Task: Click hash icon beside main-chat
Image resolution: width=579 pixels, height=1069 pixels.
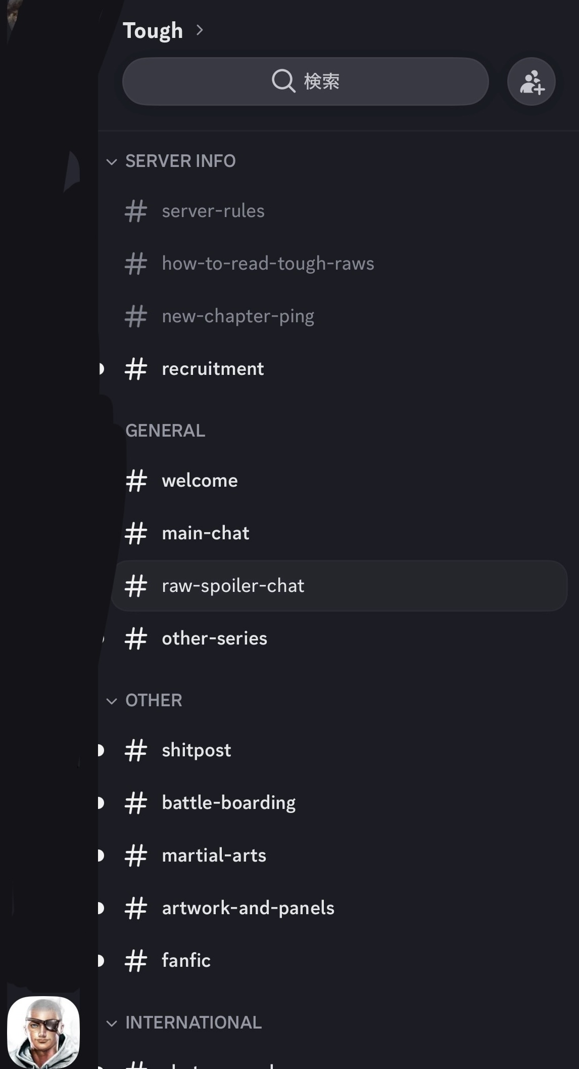Action: 136,533
